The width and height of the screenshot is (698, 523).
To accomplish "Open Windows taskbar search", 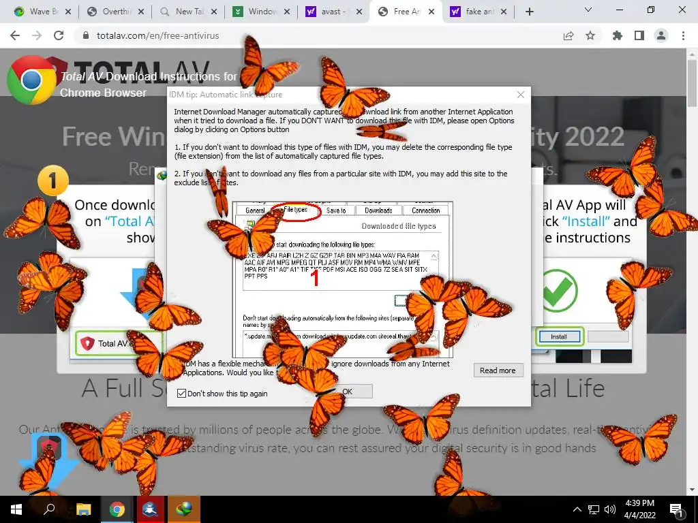I will tap(49, 509).
